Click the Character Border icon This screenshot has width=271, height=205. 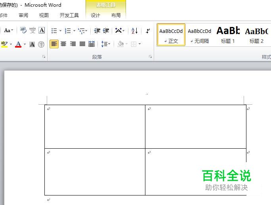(42, 31)
